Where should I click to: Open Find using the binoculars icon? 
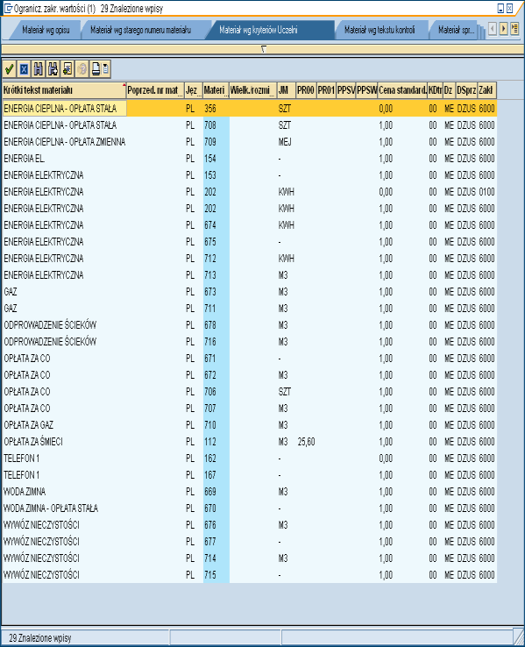point(39,69)
